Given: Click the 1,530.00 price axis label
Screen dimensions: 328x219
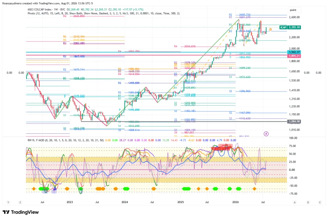Looking at the screenshot, I should (x=294, y=80).
